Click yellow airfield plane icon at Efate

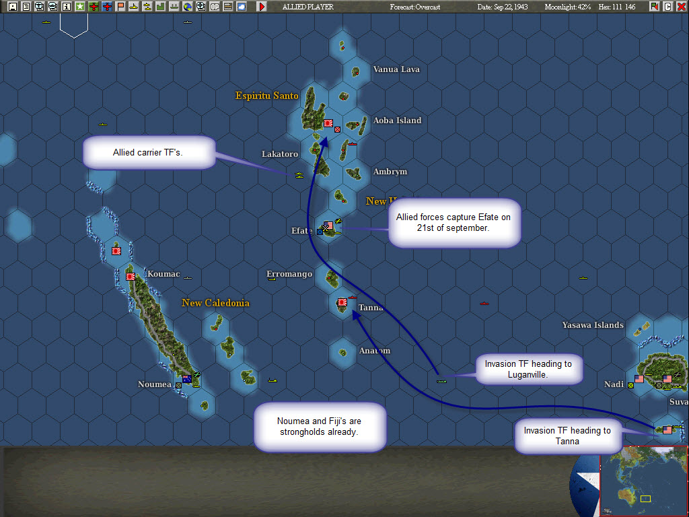click(x=338, y=221)
